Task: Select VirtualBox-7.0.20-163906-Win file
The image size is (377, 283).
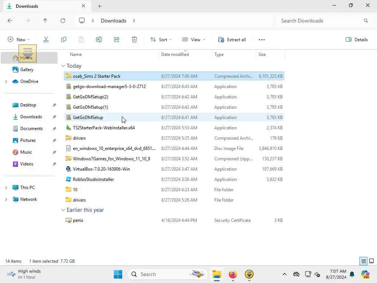Action: tap(174, 169)
